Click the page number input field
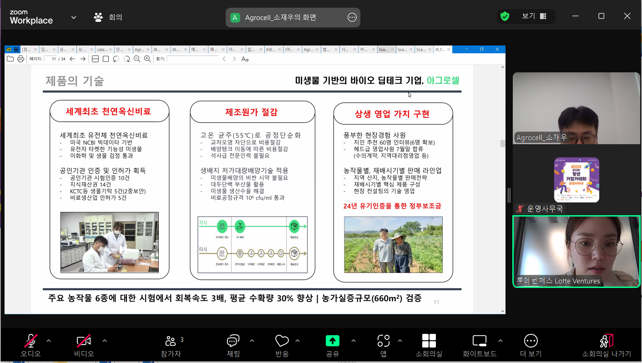This screenshot has height=363, width=642. [50, 59]
